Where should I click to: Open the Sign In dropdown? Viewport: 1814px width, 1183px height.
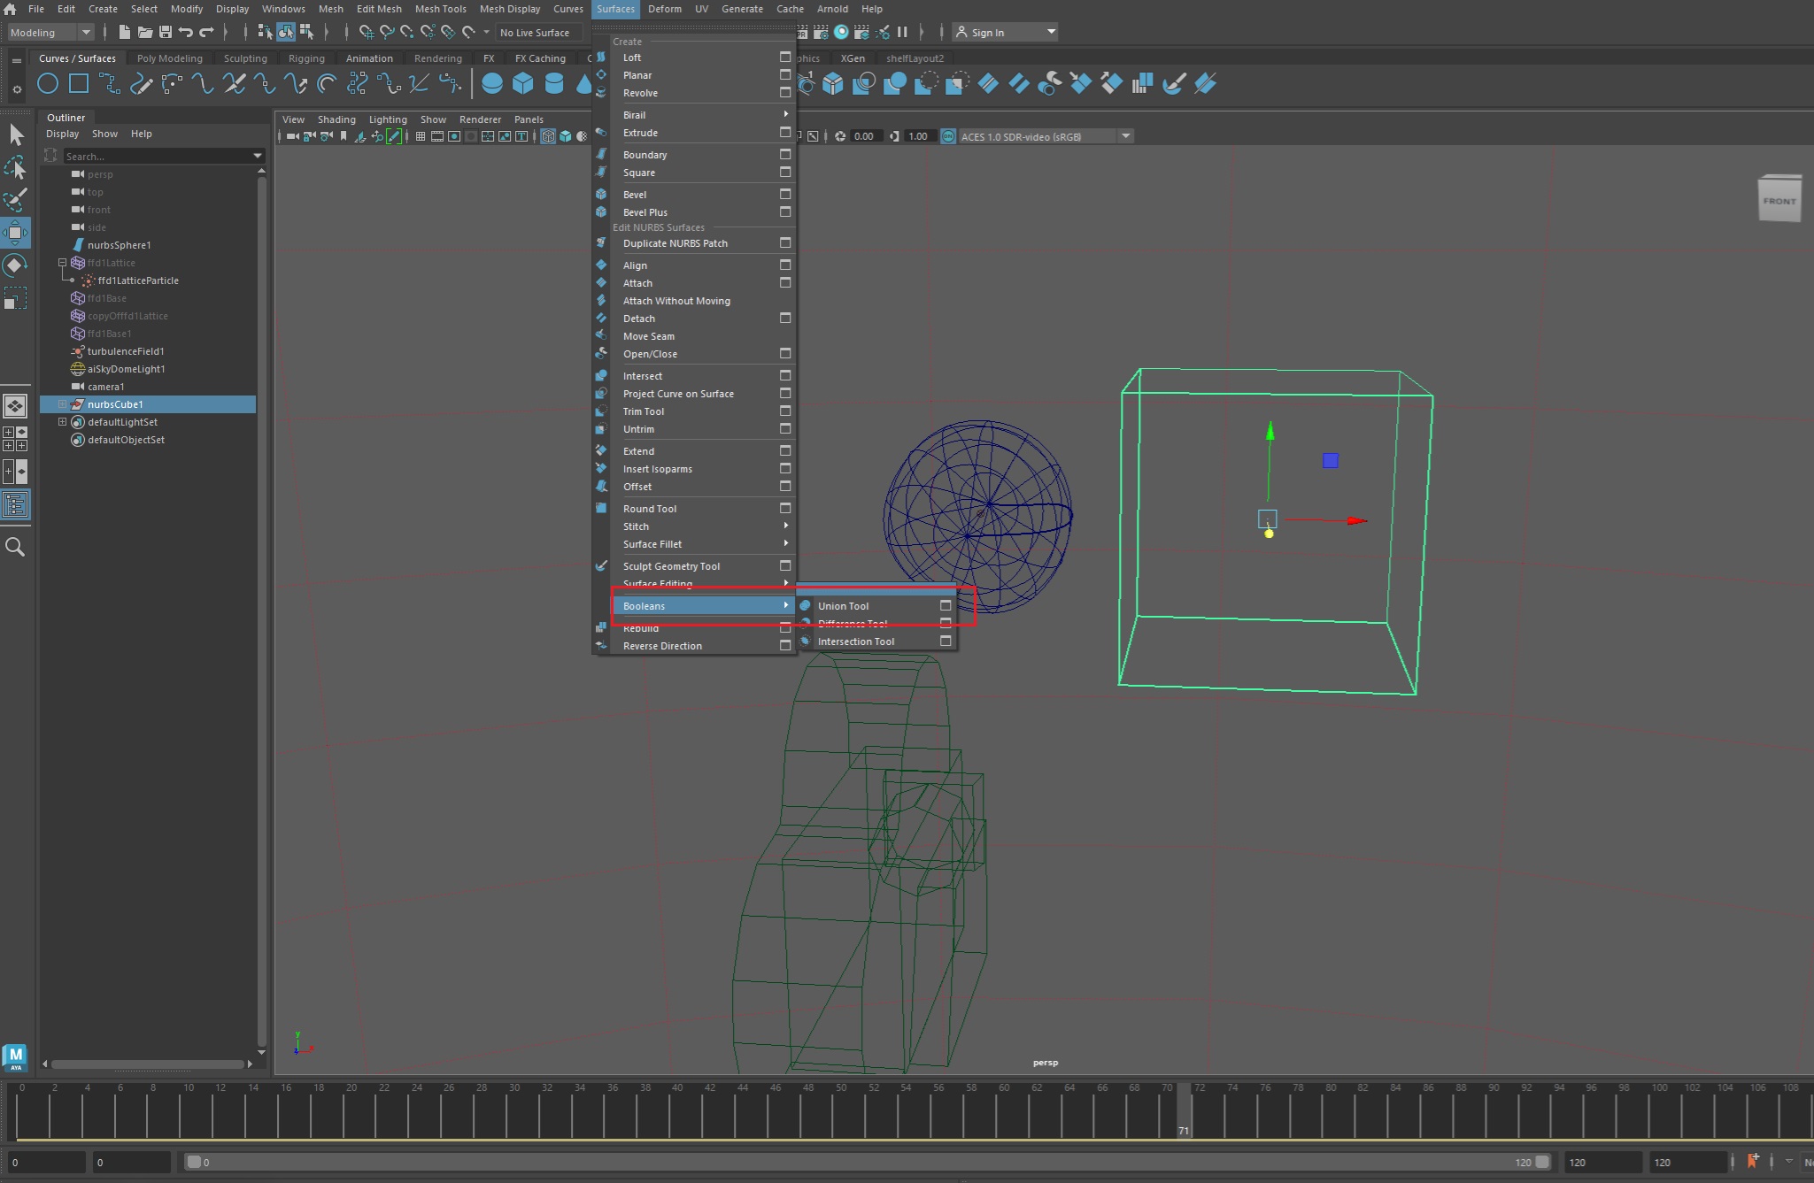click(1005, 32)
